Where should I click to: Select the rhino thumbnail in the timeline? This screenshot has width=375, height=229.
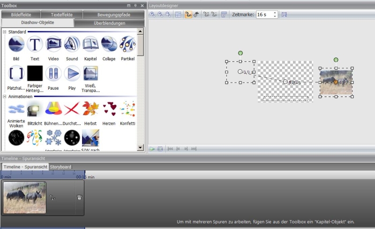(25, 198)
